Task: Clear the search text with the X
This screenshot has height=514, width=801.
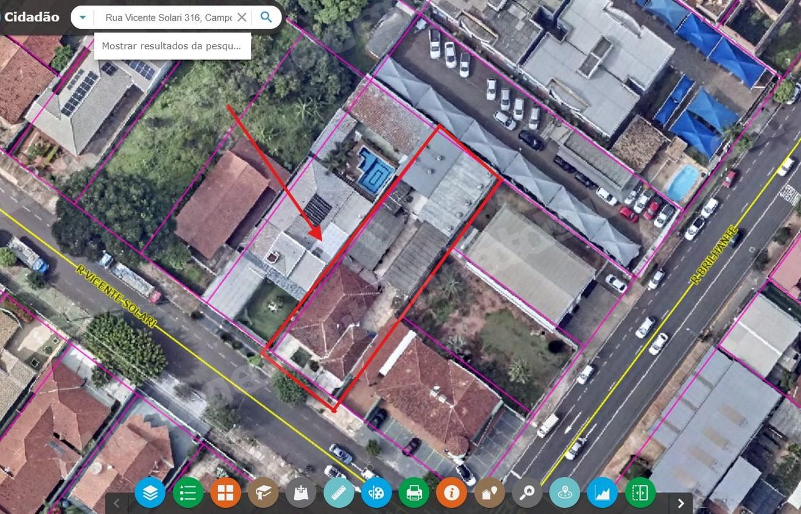Action: 242,17
